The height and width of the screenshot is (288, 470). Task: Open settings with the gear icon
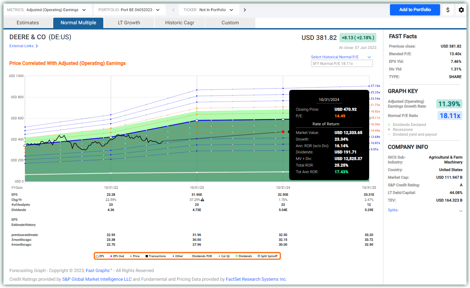461,10
